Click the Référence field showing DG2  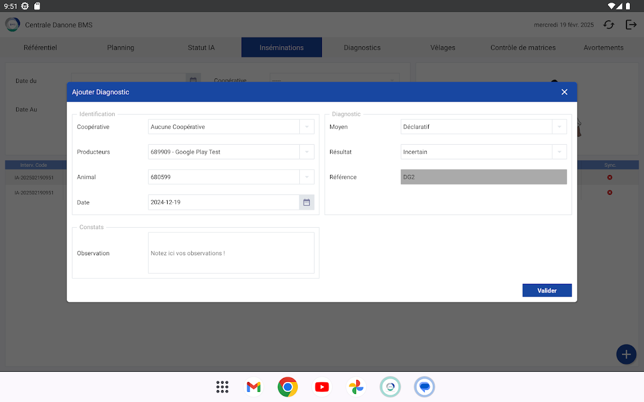pyautogui.click(x=484, y=177)
